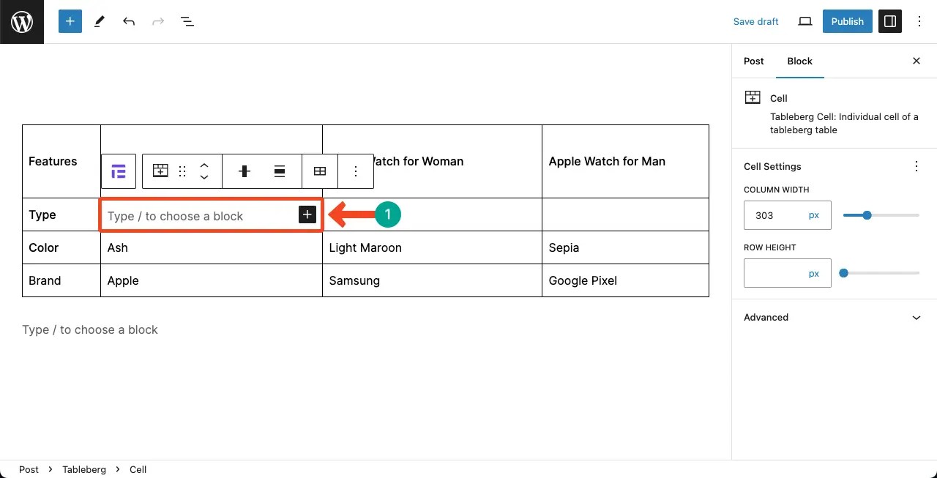The width and height of the screenshot is (937, 478).
Task: Select the Tableberg parent block icon
Action: (118, 171)
